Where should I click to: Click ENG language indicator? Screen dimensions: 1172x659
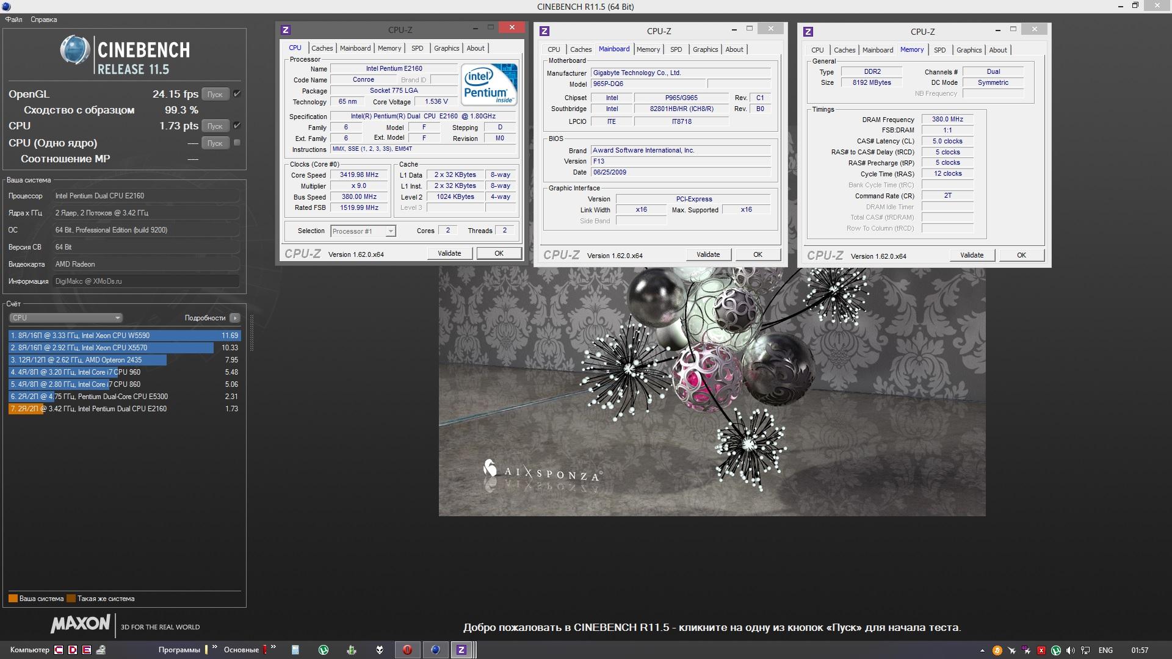click(1105, 650)
